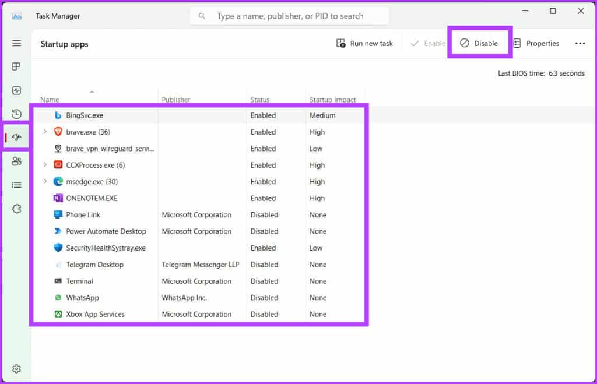Click Low impact in SecurityHealthSystray row

point(315,248)
